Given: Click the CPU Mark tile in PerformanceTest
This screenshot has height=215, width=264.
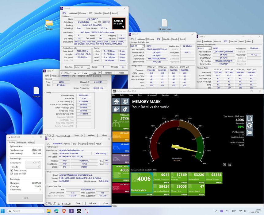Looking at the screenshot, I should (x=121, y=136).
